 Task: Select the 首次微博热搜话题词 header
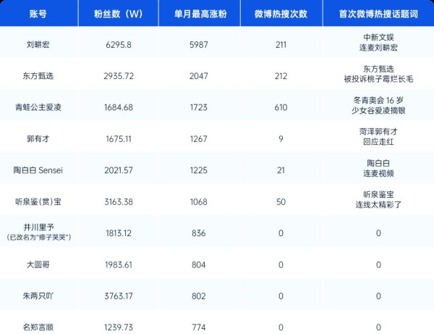(378, 14)
